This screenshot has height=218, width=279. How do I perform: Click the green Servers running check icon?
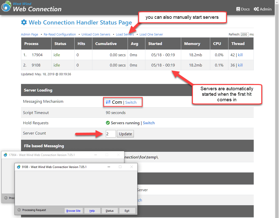[108, 123]
